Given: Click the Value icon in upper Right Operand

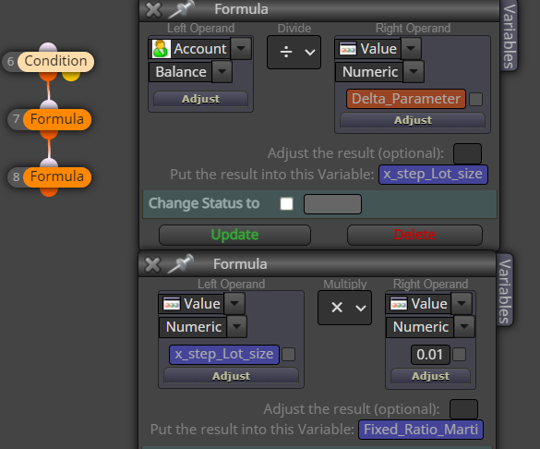Looking at the screenshot, I should (x=348, y=49).
